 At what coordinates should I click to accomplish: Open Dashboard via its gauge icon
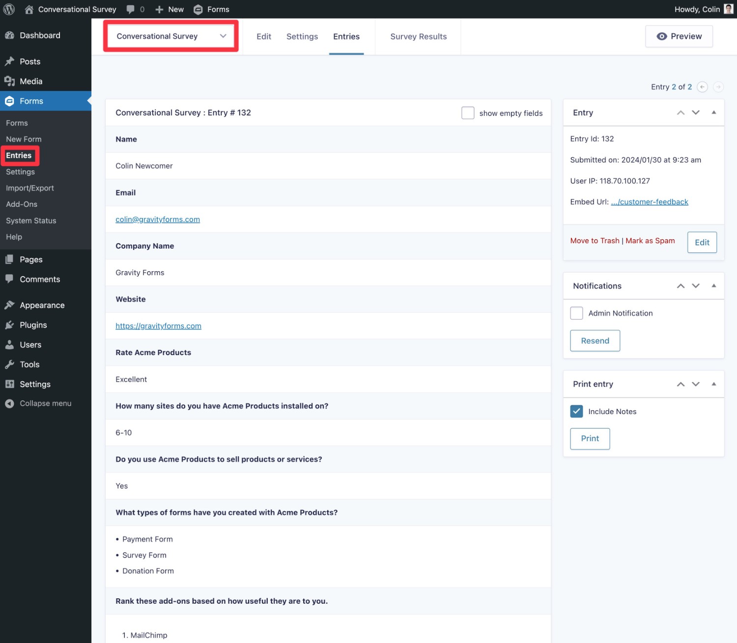pos(9,35)
